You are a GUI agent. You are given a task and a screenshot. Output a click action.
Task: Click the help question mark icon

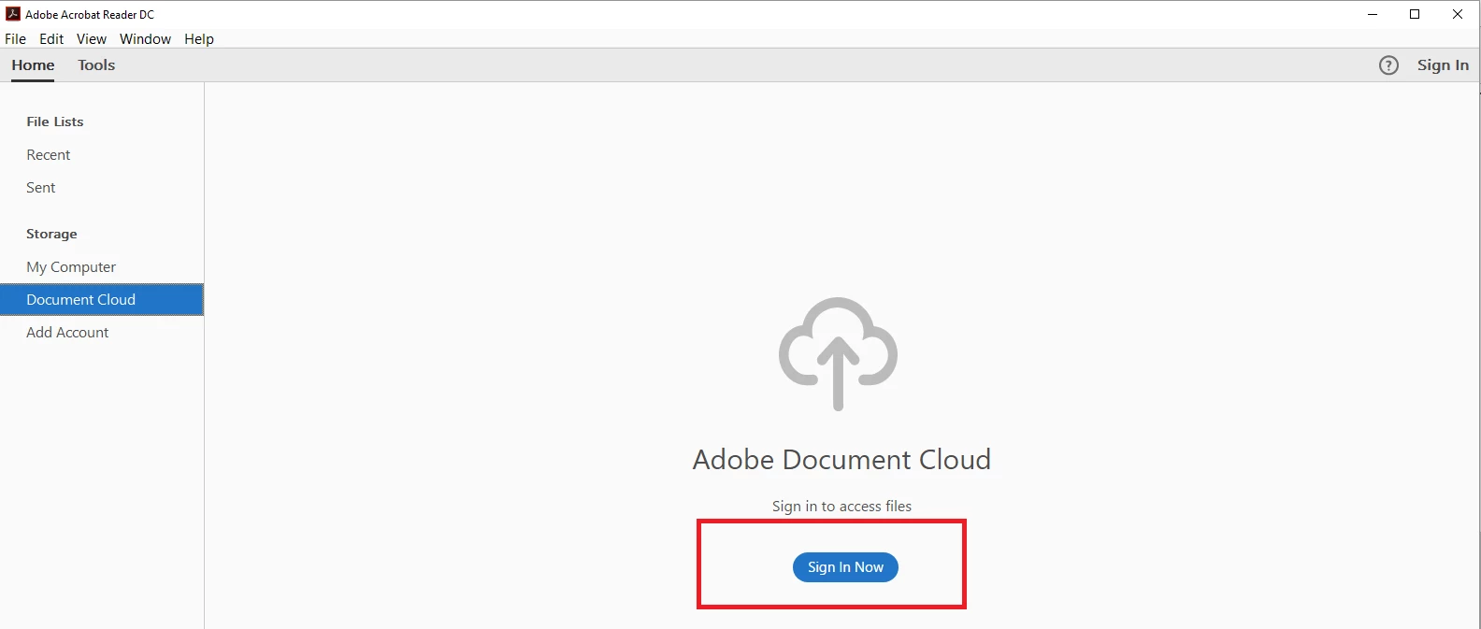[1388, 65]
